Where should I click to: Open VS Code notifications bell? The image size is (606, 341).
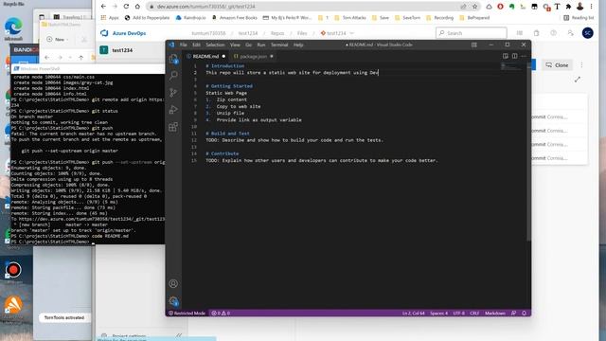(524, 314)
